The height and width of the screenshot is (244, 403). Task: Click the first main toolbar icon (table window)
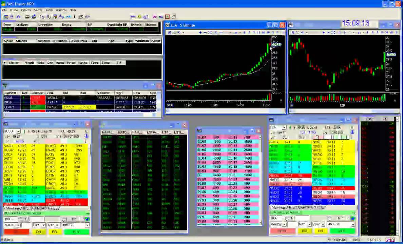[6, 17]
